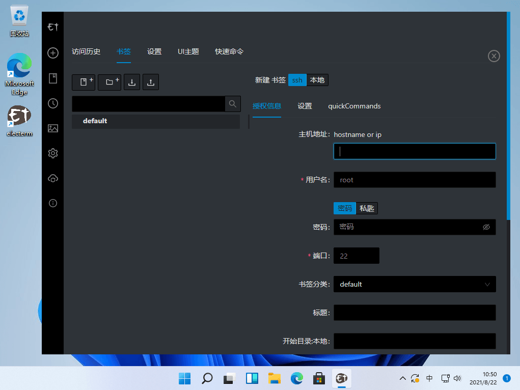This screenshot has height=390, width=520.
Task: Click the 用户名 root input field
Action: (415, 180)
